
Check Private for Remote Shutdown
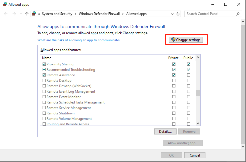[x=174, y=113]
